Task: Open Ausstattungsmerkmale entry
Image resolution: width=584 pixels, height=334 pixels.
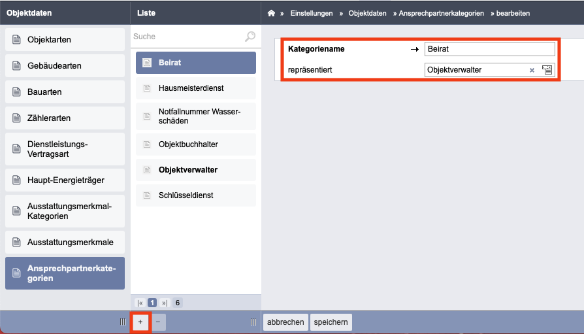Action: point(65,242)
